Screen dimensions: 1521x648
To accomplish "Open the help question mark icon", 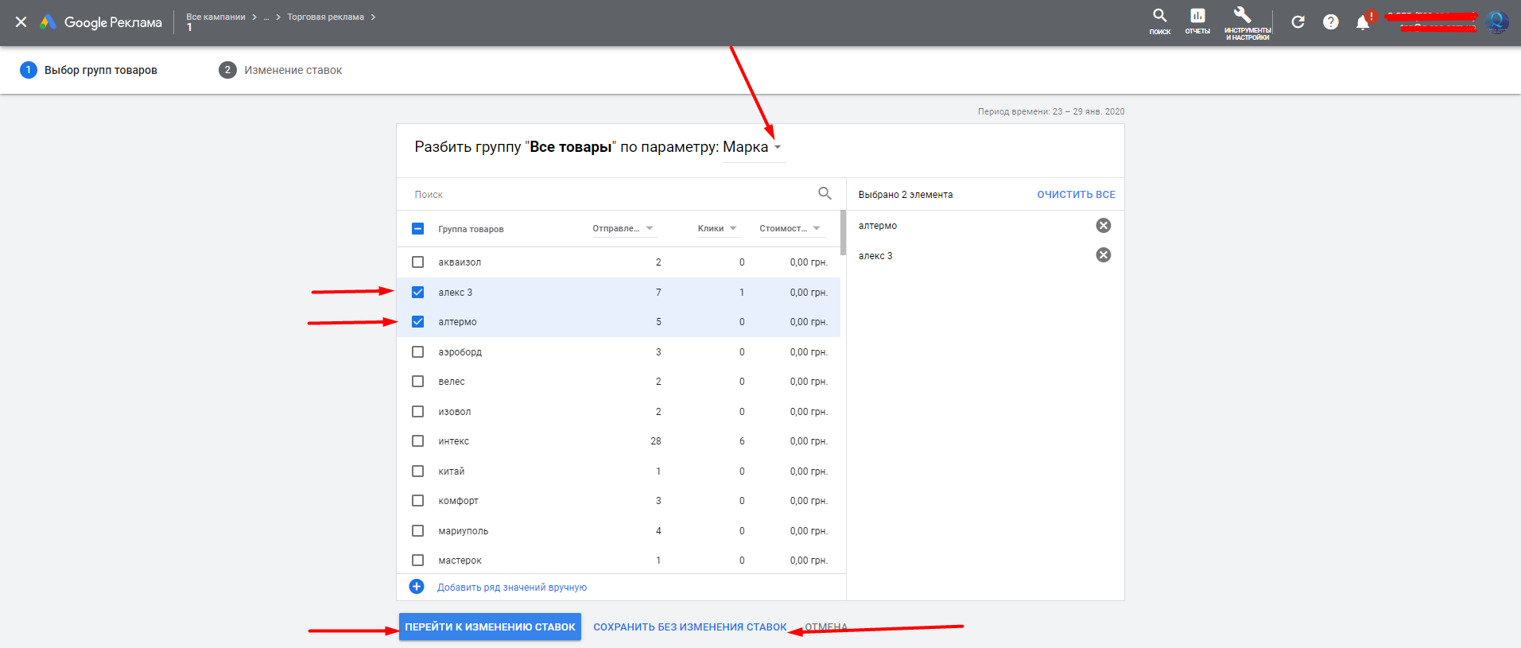I will (1330, 22).
